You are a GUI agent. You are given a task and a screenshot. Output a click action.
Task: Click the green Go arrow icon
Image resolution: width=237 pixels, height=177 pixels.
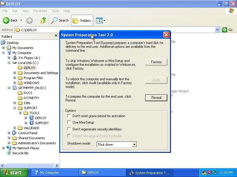point(225,30)
